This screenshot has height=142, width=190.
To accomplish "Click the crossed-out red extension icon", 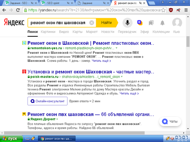I will coord(179,10).
